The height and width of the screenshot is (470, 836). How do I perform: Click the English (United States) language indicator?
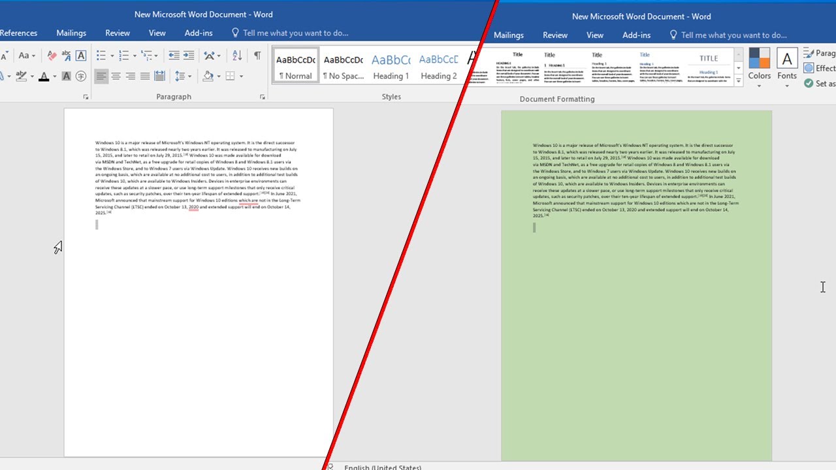click(x=383, y=467)
